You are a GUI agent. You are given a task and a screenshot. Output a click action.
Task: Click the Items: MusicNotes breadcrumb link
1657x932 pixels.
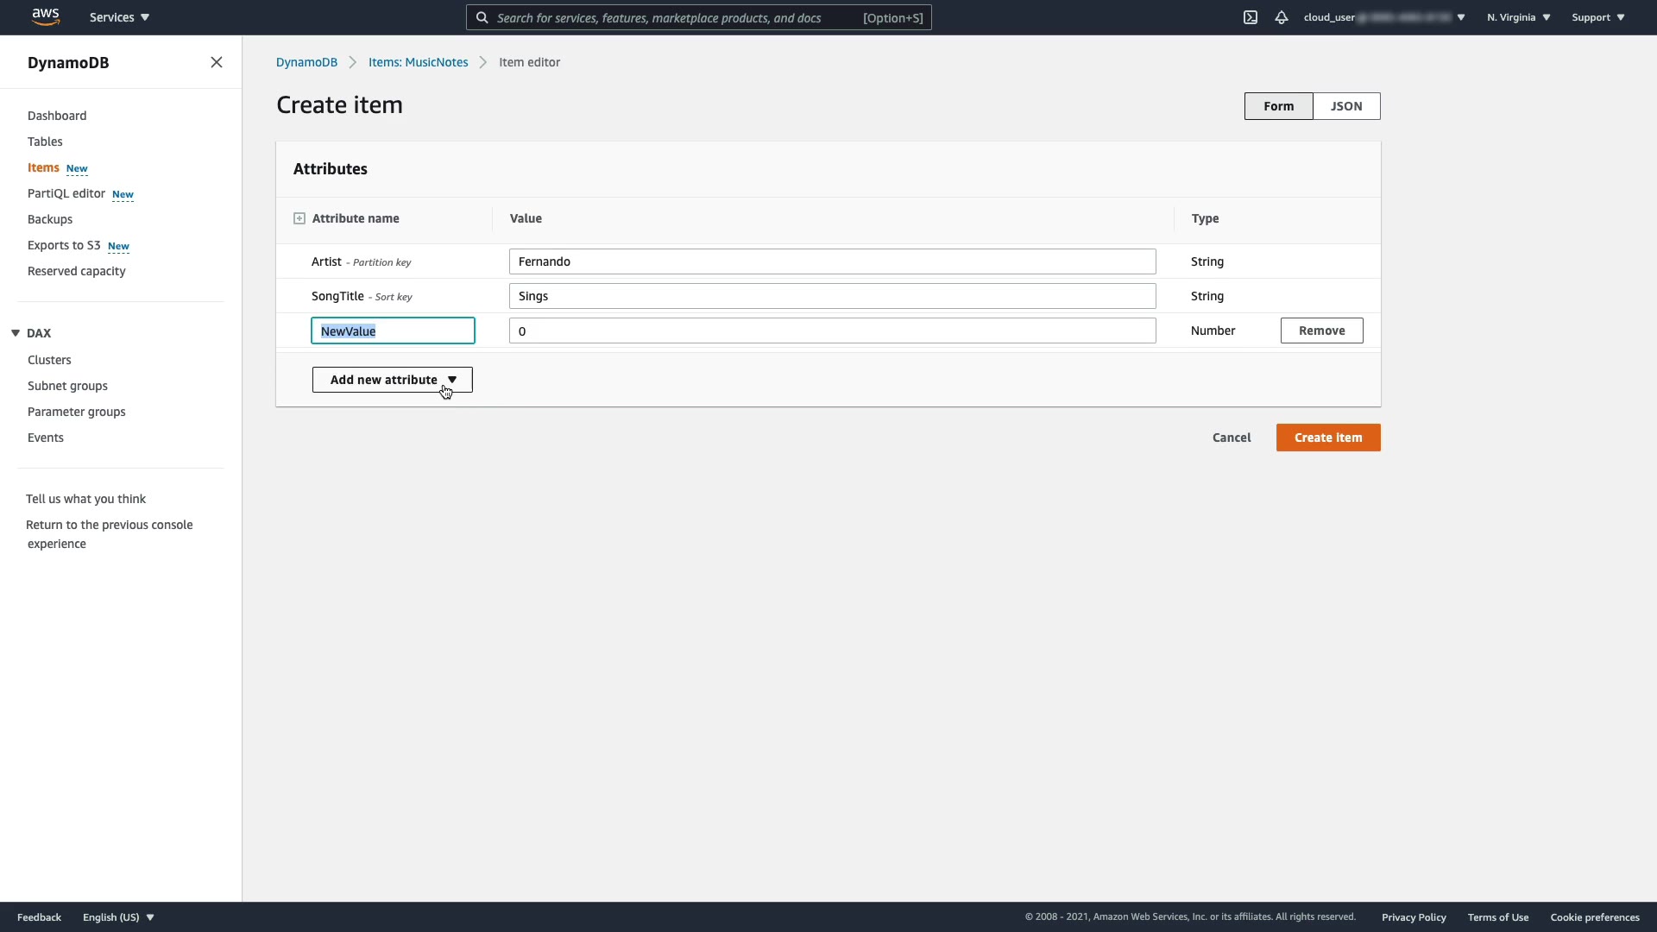pos(418,62)
